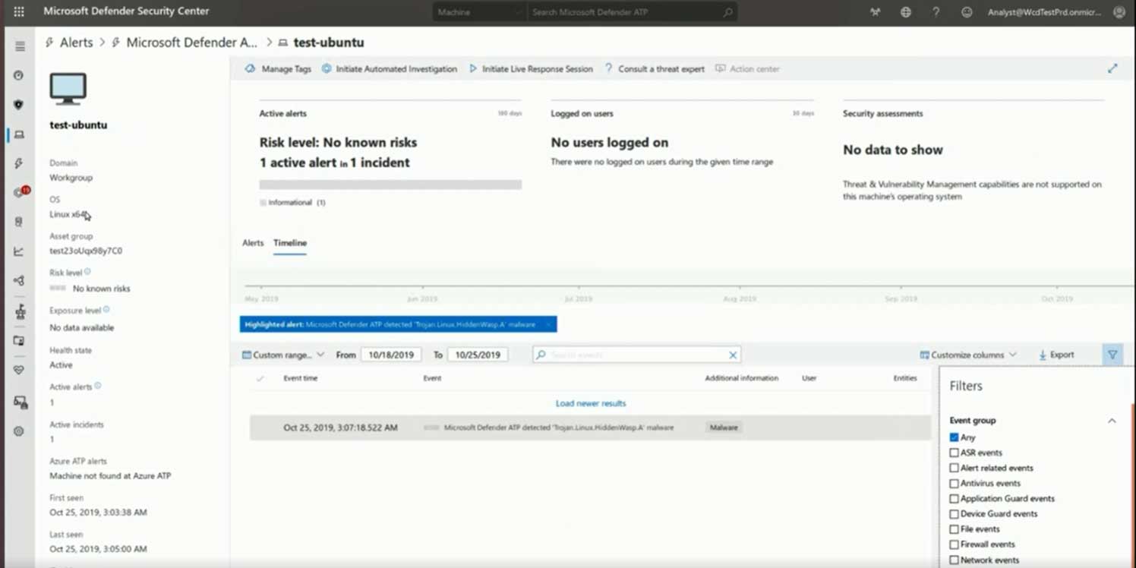Image resolution: width=1136 pixels, height=568 pixels.
Task: Open the Advanced hunting graph icon in sidebar
Action: point(19,279)
